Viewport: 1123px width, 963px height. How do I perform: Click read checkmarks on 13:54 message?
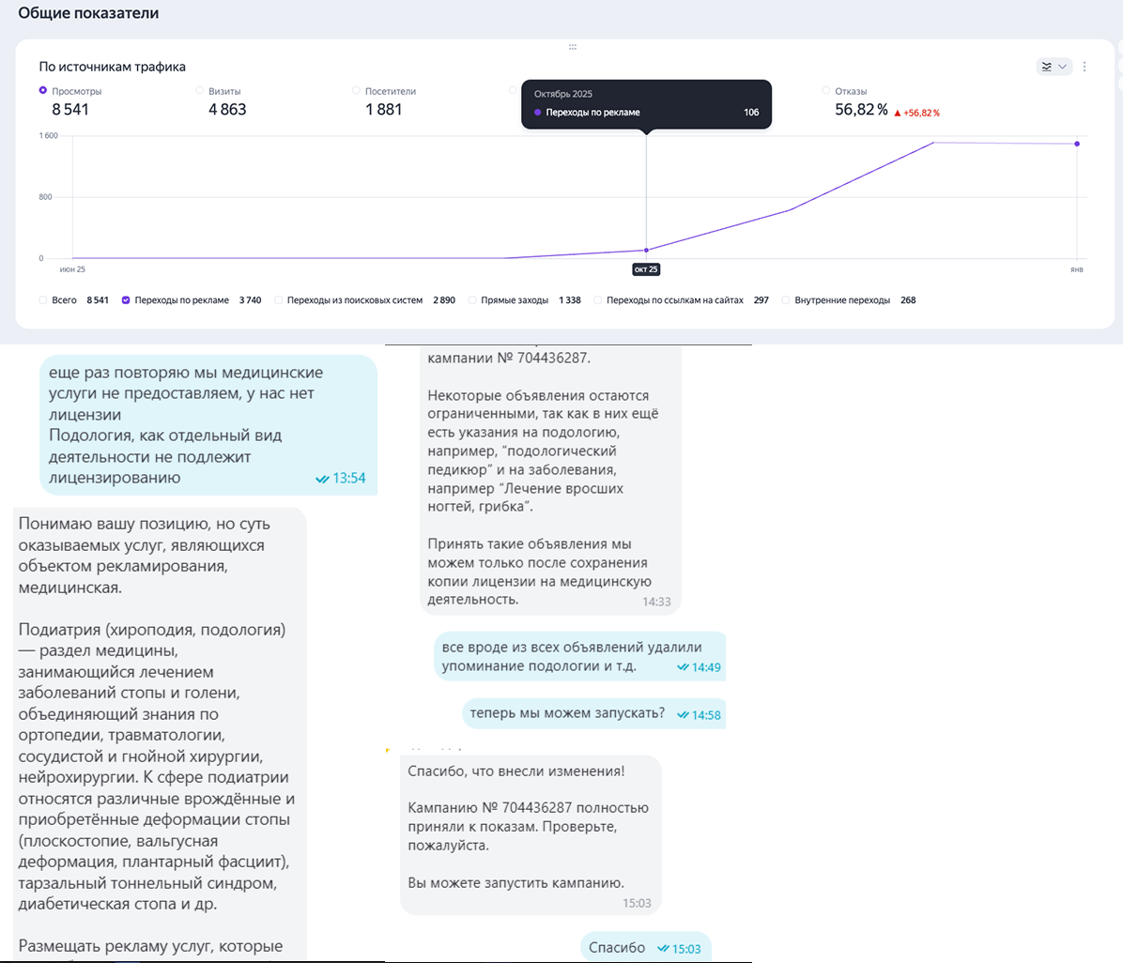click(323, 479)
